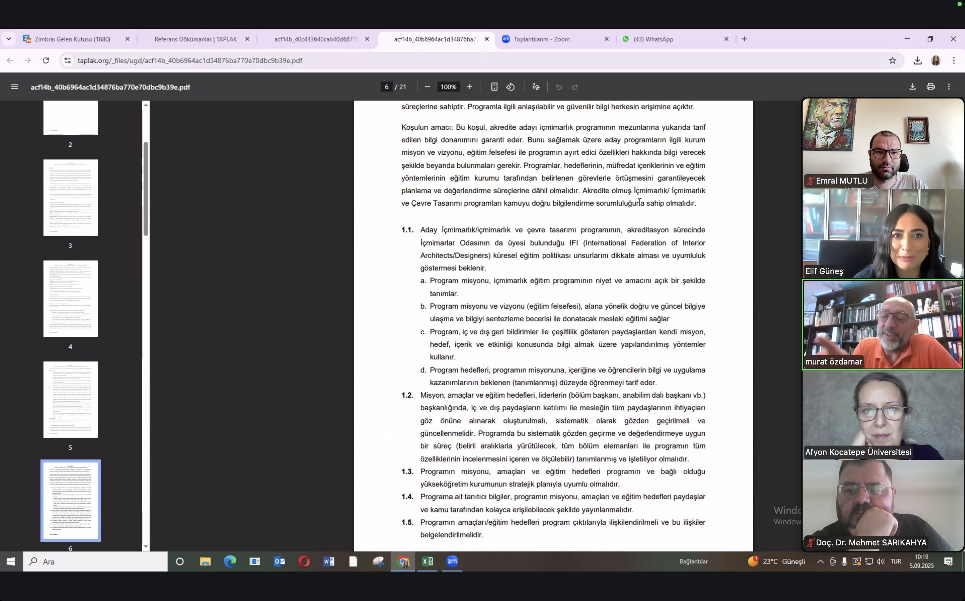The width and height of the screenshot is (965, 601).
Task: Switch to acf14b_40c433640cab tab
Action: [316, 39]
